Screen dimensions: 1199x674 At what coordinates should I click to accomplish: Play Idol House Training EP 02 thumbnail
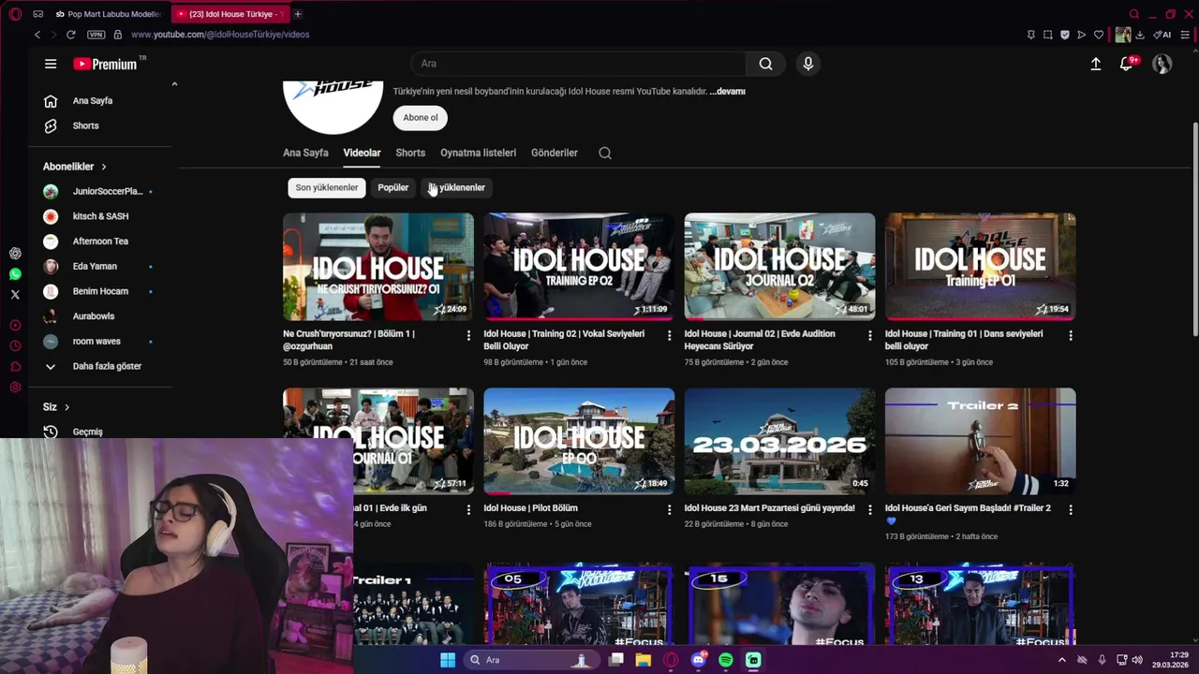[579, 267]
